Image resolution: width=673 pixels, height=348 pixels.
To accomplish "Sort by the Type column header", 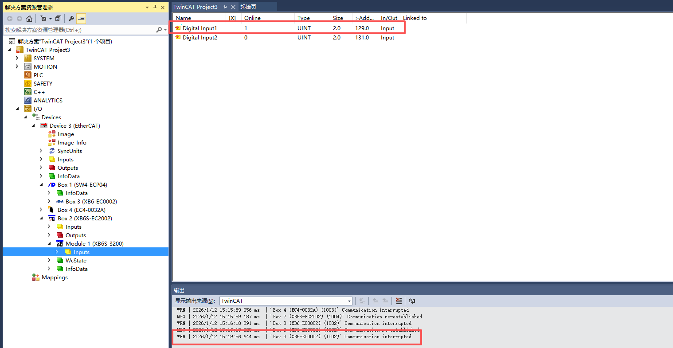I will point(304,18).
